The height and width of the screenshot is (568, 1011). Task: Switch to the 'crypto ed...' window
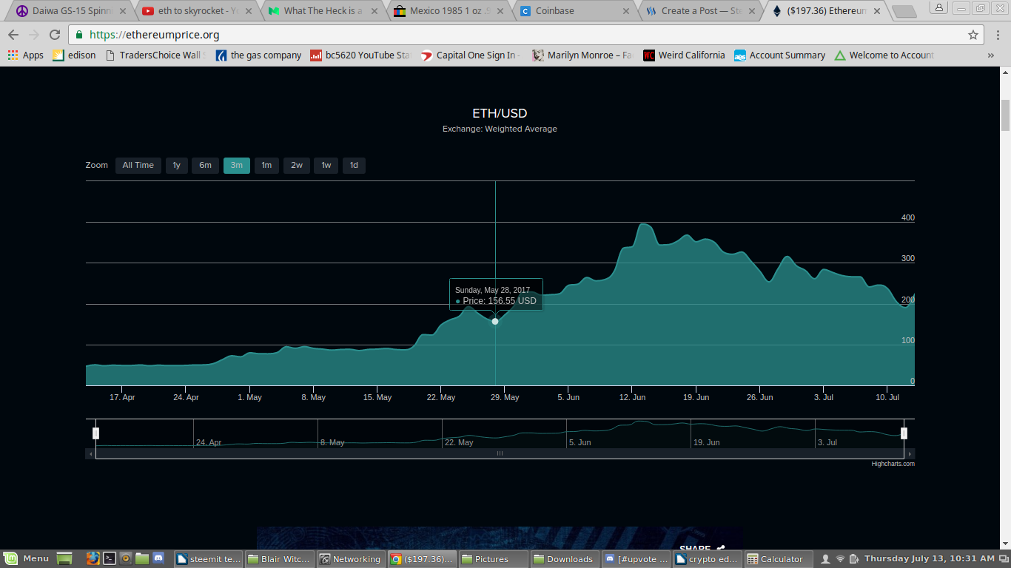tap(707, 559)
